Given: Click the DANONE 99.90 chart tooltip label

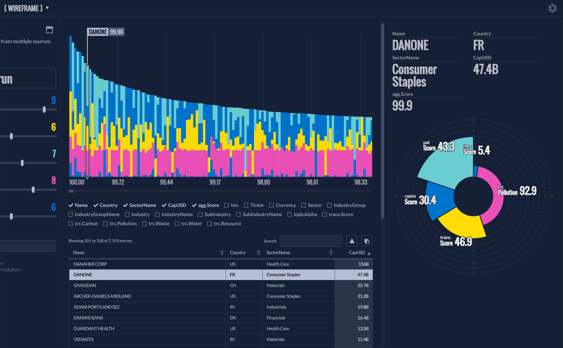Looking at the screenshot, I should click(x=106, y=32).
